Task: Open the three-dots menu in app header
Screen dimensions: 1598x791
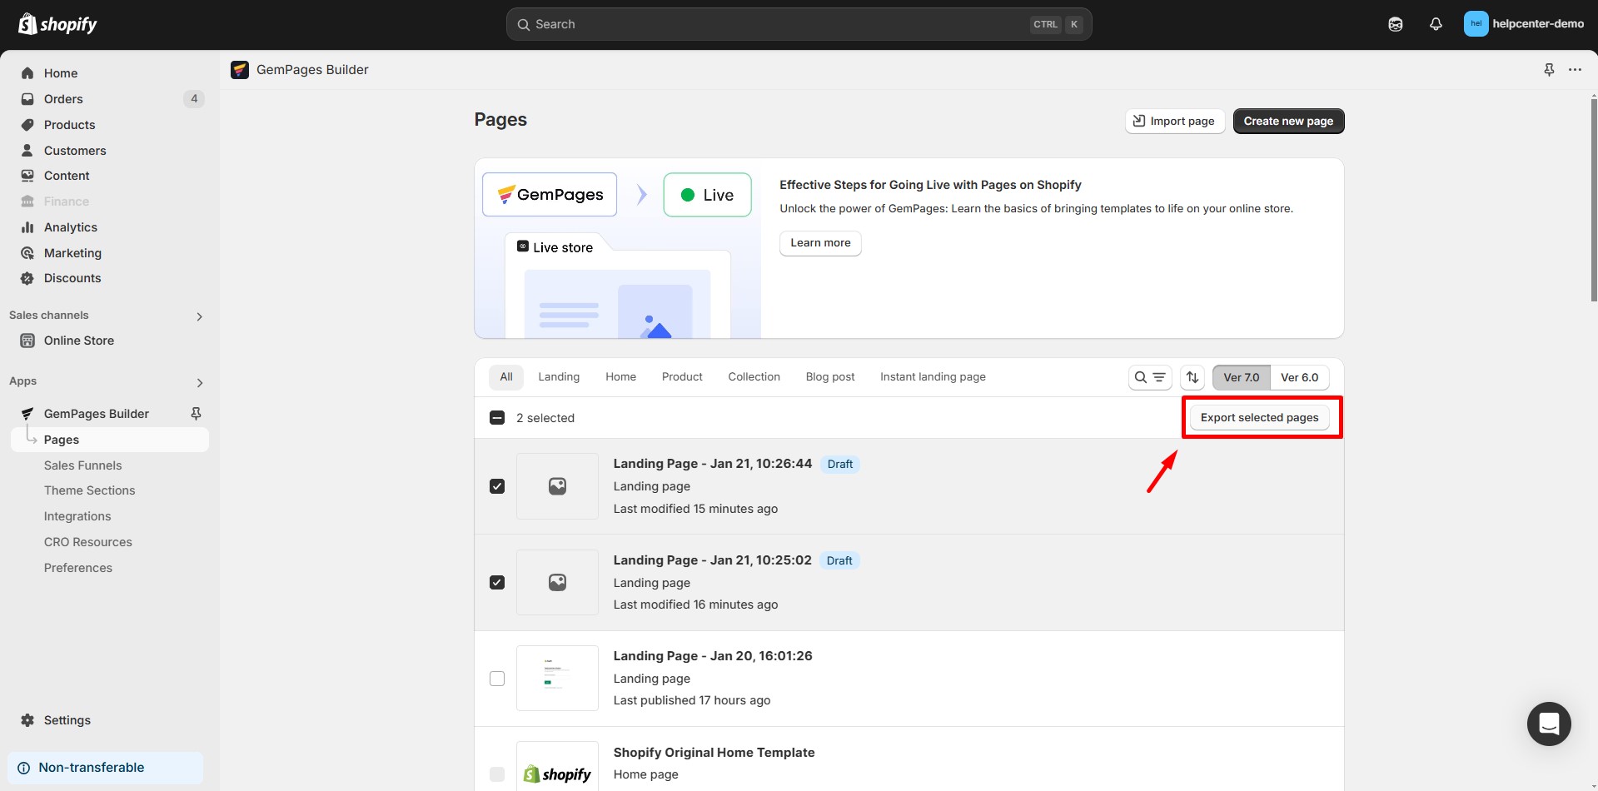Action: click(x=1575, y=70)
